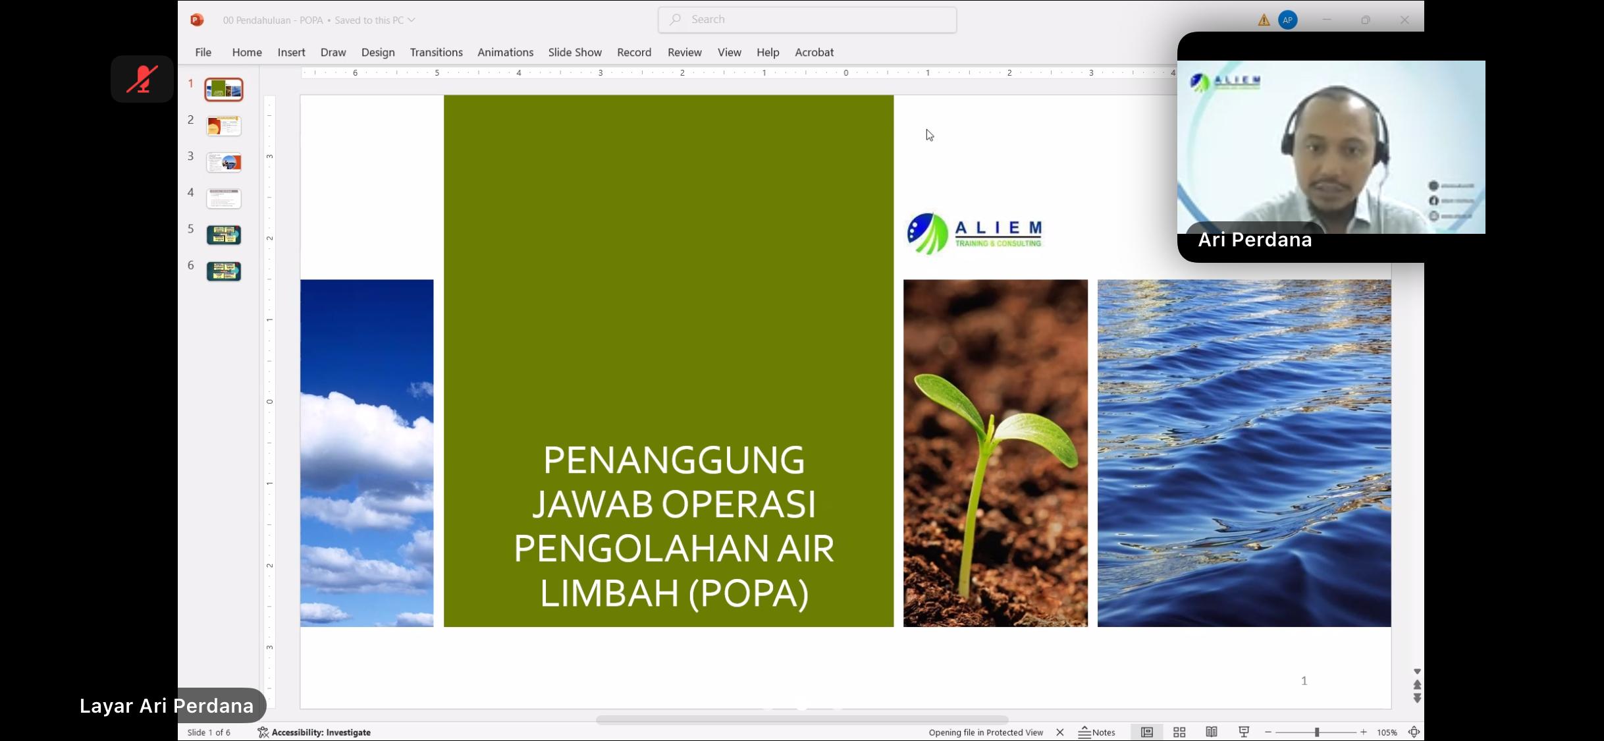The height and width of the screenshot is (741, 1604).
Task: Click zoom in plus icon
Action: point(1364,732)
